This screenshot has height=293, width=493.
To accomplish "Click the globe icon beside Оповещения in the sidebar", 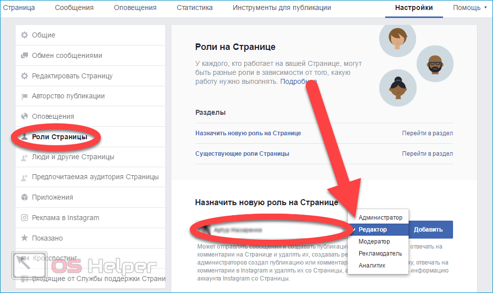I will coord(24,116).
